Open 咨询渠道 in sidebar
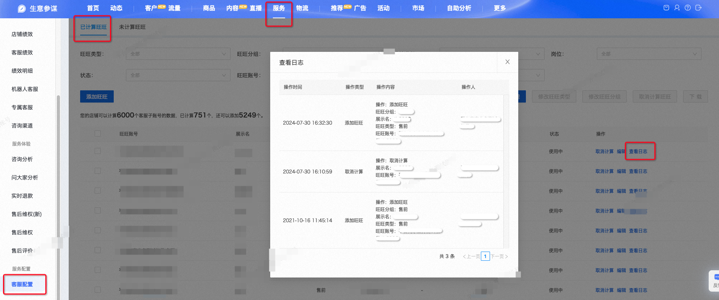 [22, 125]
